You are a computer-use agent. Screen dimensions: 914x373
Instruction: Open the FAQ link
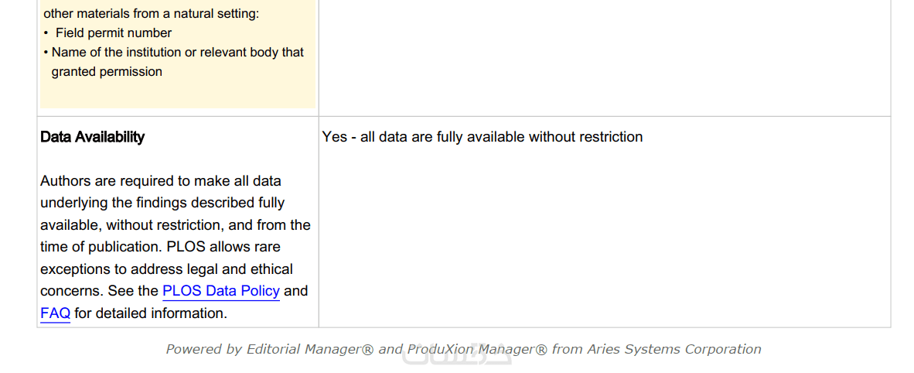pyautogui.click(x=55, y=313)
